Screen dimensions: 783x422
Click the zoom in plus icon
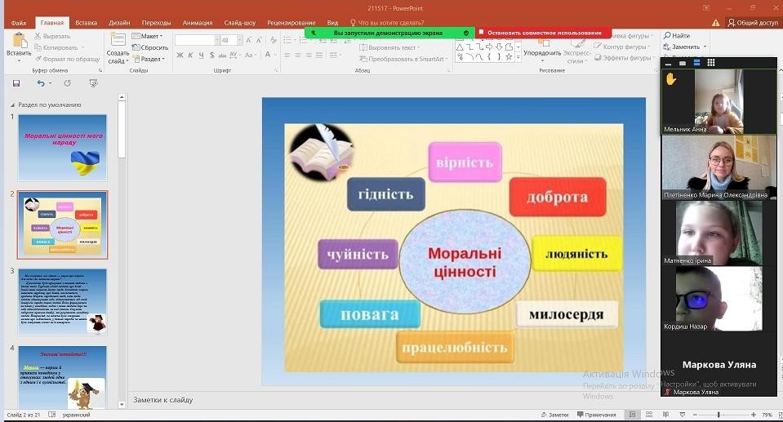tap(754, 415)
